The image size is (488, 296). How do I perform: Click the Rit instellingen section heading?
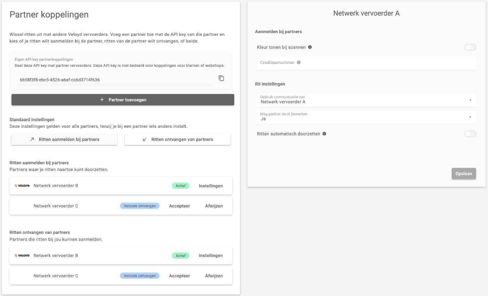(270, 84)
